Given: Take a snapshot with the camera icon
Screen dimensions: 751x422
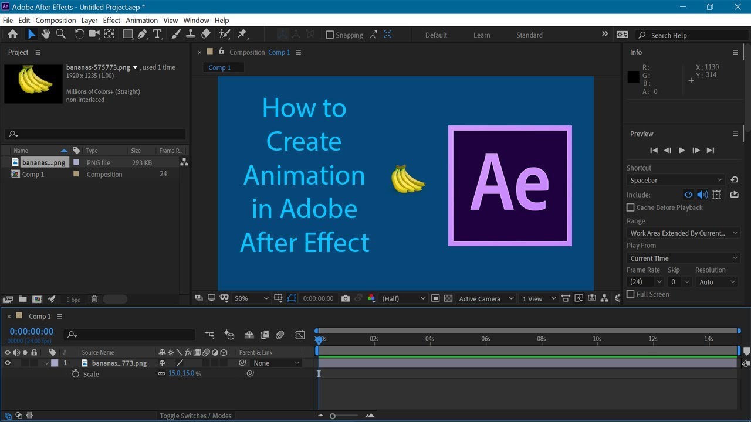Looking at the screenshot, I should pyautogui.click(x=346, y=298).
